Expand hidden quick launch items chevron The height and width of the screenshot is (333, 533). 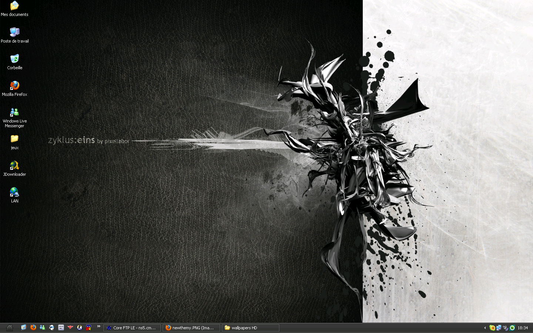point(98,326)
